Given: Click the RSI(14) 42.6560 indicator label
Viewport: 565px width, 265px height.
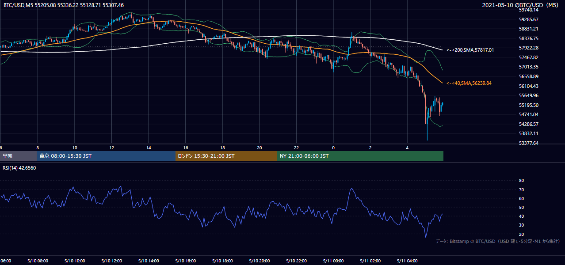Looking at the screenshot, I should click(19, 168).
